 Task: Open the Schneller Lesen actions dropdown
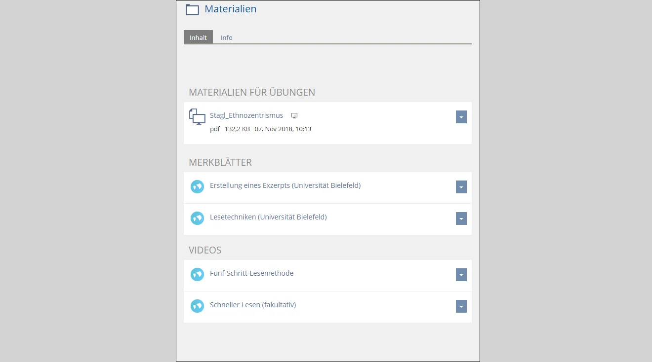pos(461,306)
